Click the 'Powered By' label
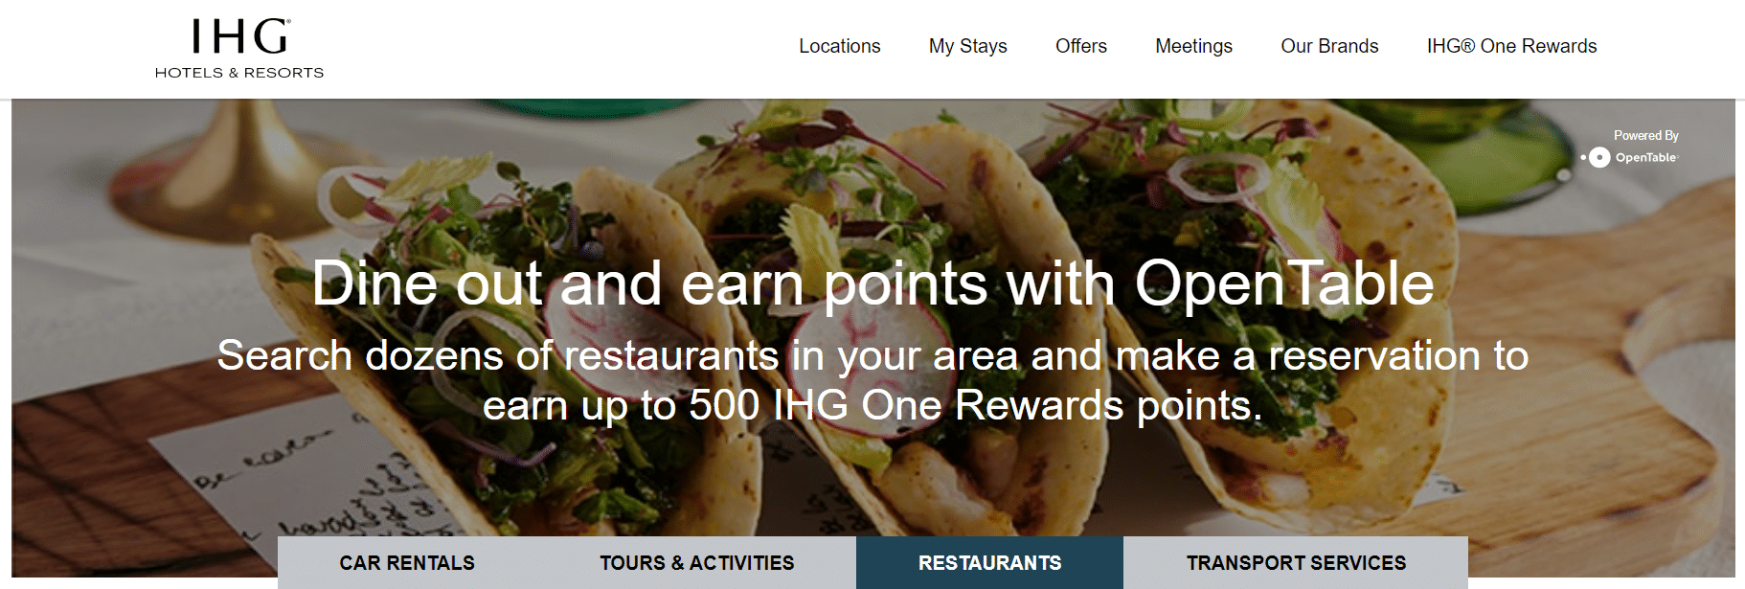This screenshot has width=1745, height=589. (1645, 135)
